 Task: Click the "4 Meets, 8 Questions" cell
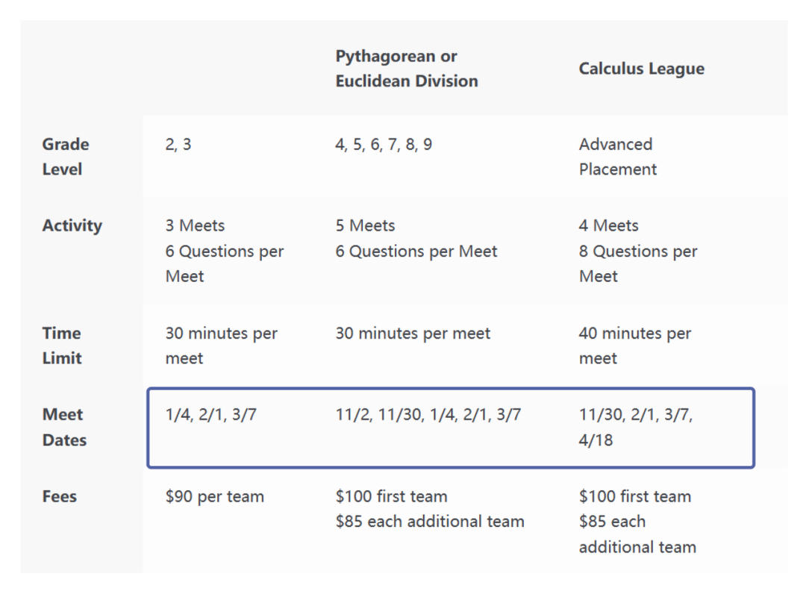pyautogui.click(x=637, y=251)
